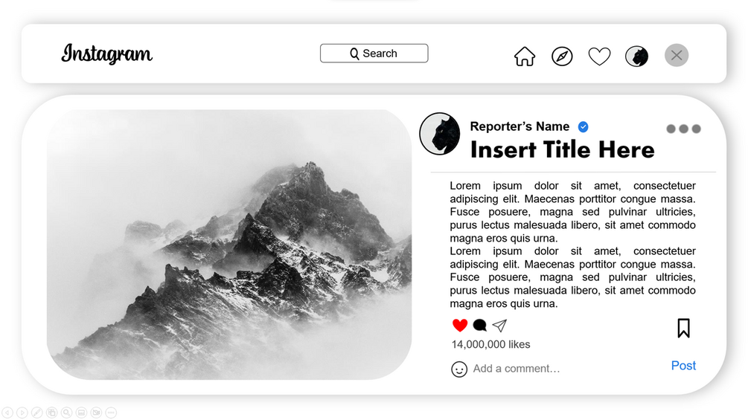Open the three-dot post options menu

683,129
